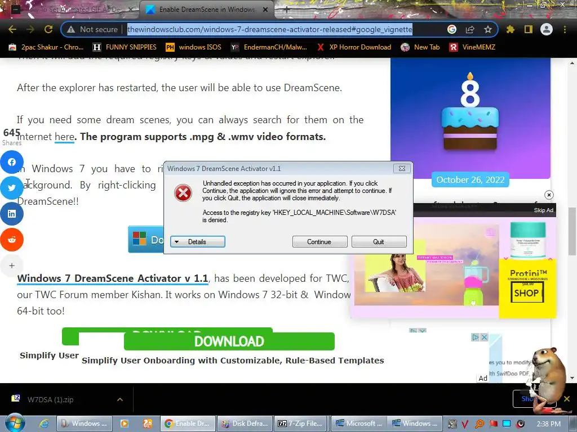Close the Enable DreamScene tab
Viewport: 577px width, 432px height.
click(x=265, y=10)
